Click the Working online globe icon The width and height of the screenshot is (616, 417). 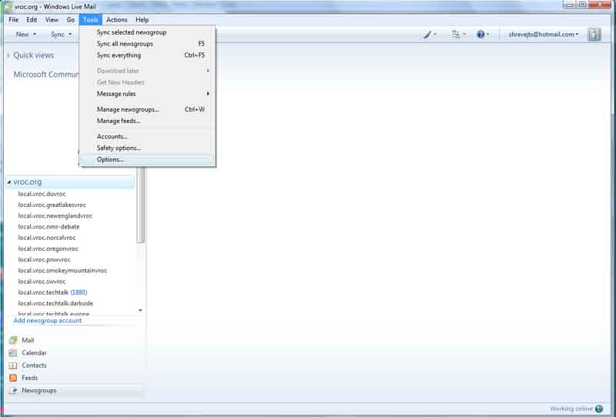click(x=599, y=409)
